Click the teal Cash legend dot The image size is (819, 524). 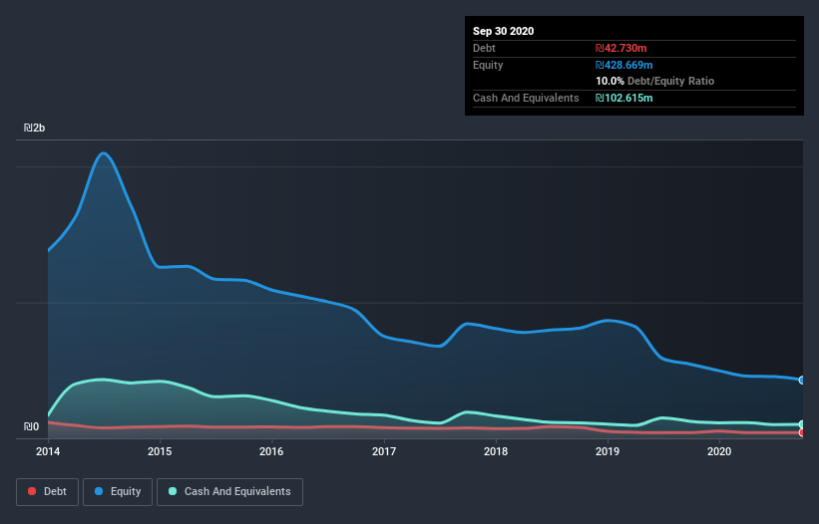173,491
